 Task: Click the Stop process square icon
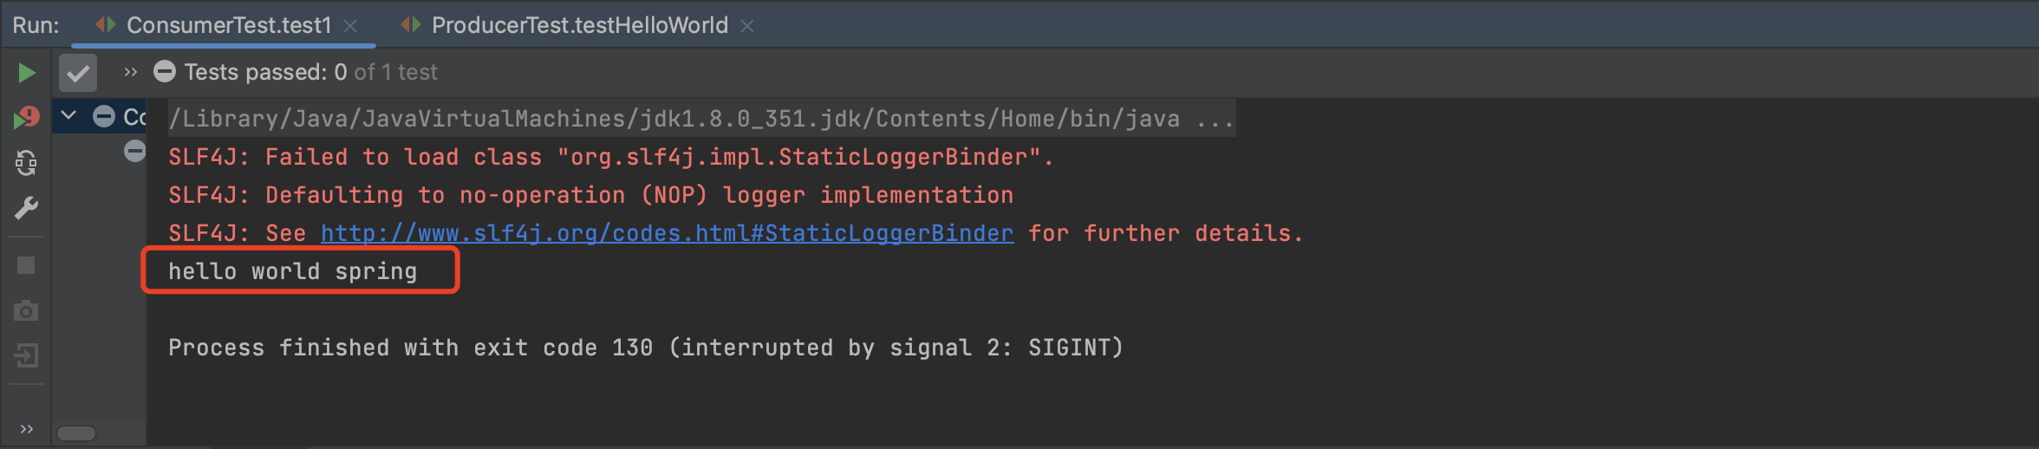pyautogui.click(x=27, y=265)
